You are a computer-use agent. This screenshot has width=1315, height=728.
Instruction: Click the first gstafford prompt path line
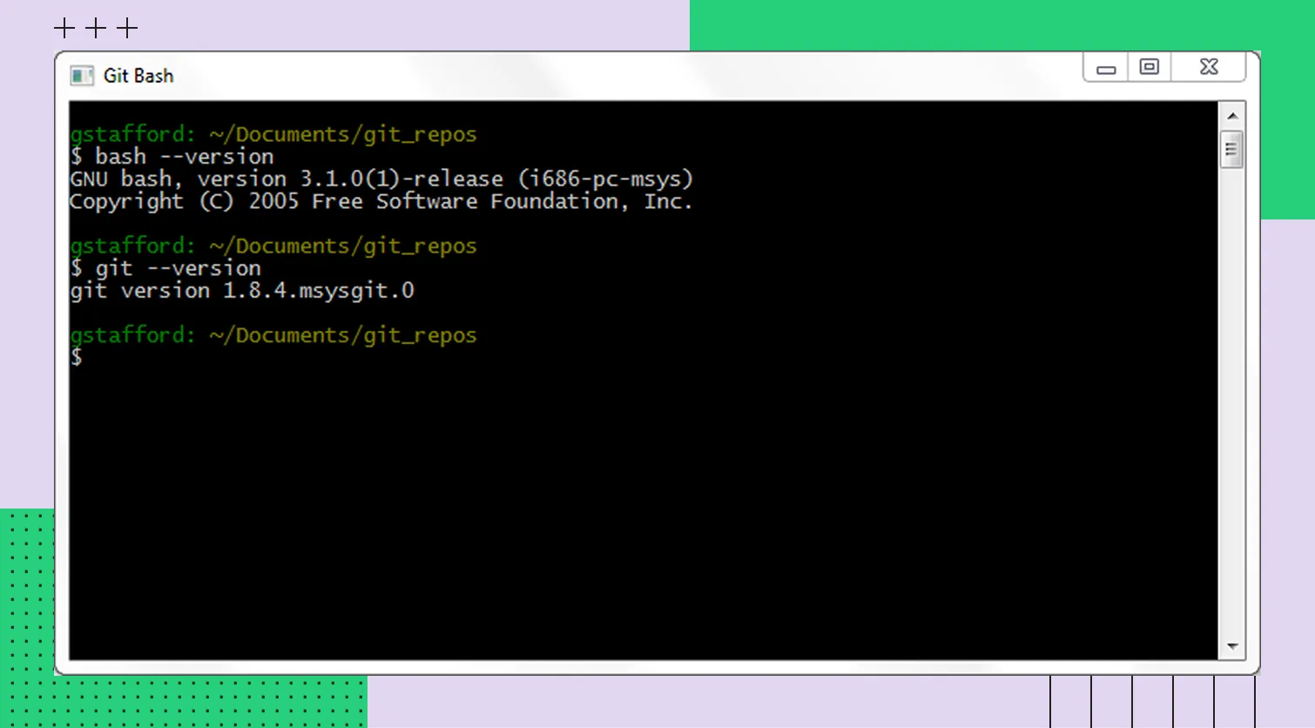point(273,134)
